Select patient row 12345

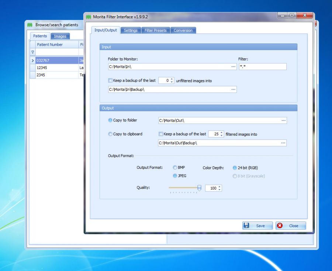point(57,68)
